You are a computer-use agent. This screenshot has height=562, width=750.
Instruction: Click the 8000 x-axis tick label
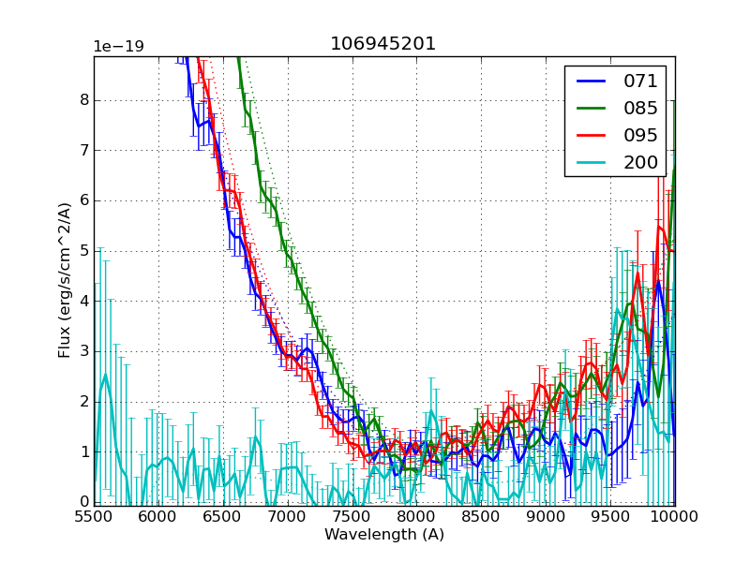(x=416, y=516)
